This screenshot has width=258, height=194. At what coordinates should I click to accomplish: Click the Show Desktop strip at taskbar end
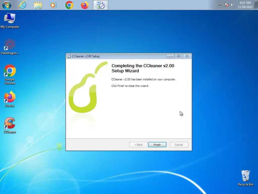click(x=256, y=5)
